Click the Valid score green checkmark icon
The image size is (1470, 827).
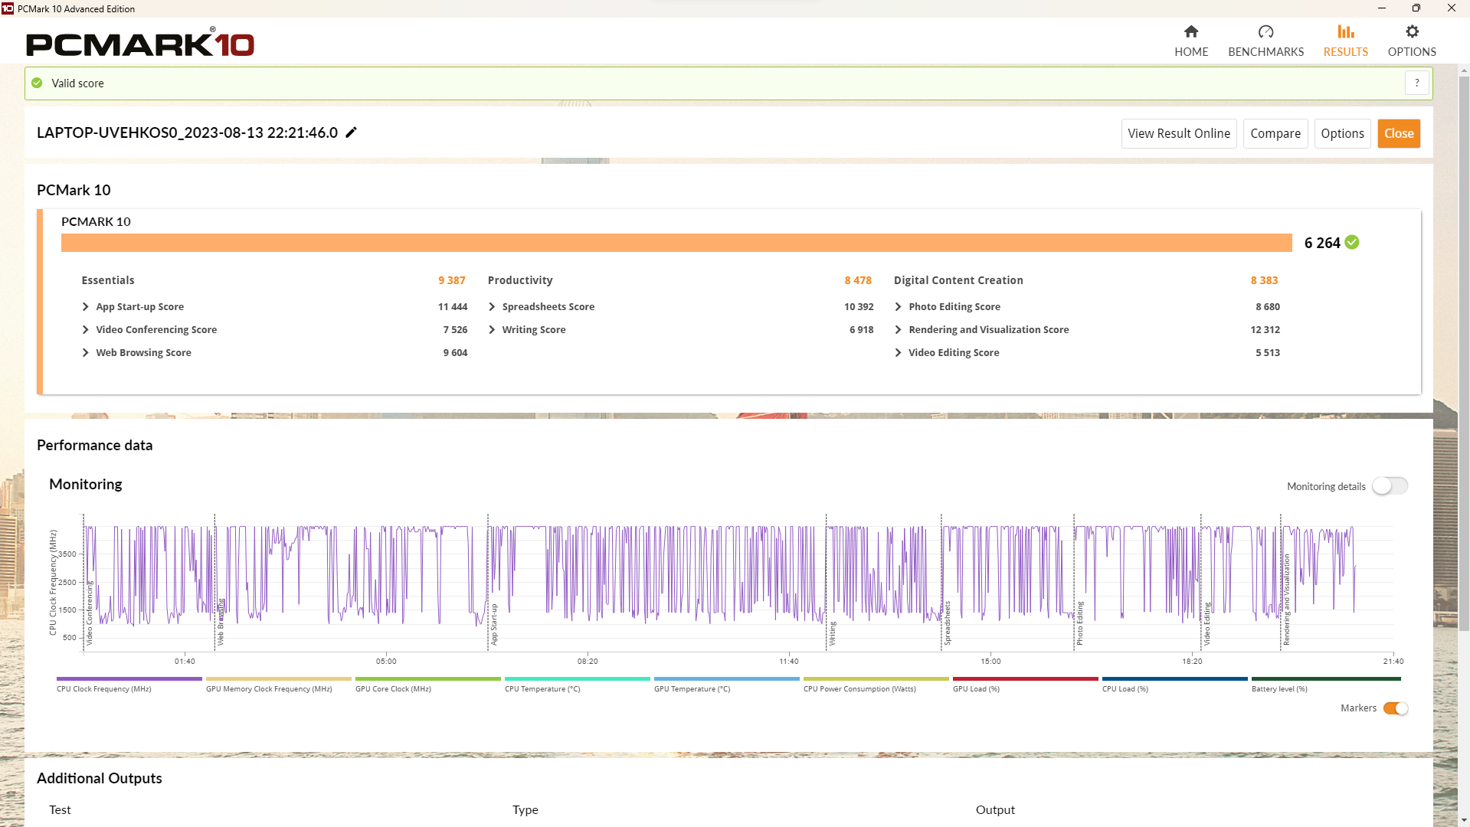tap(37, 83)
